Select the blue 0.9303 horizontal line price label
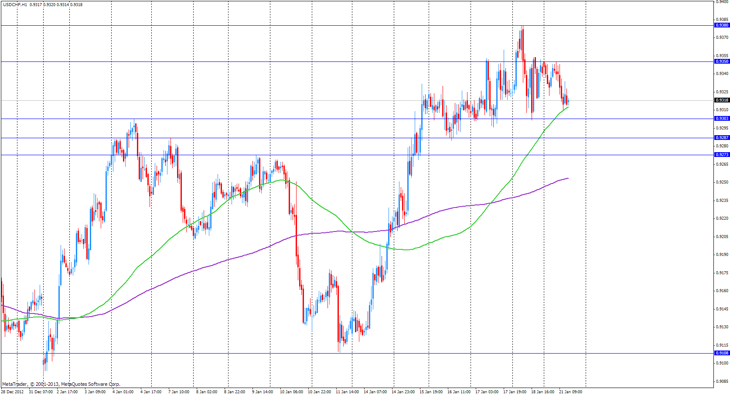This screenshot has height=395, width=730. click(722, 119)
